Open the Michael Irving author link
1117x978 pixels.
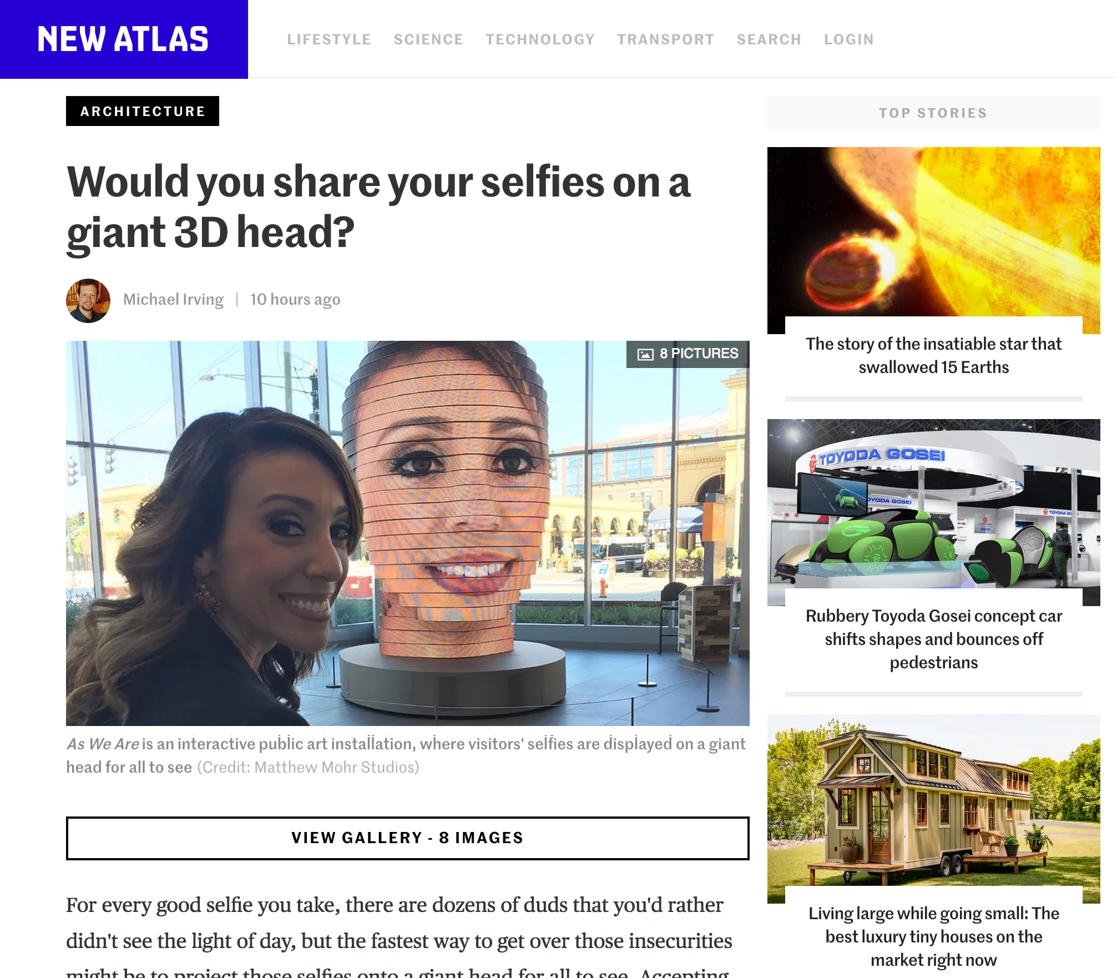tap(173, 300)
